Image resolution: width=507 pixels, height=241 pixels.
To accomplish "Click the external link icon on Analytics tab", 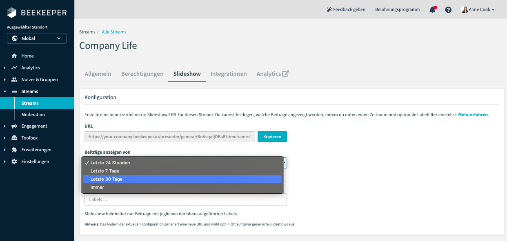I will point(286,73).
